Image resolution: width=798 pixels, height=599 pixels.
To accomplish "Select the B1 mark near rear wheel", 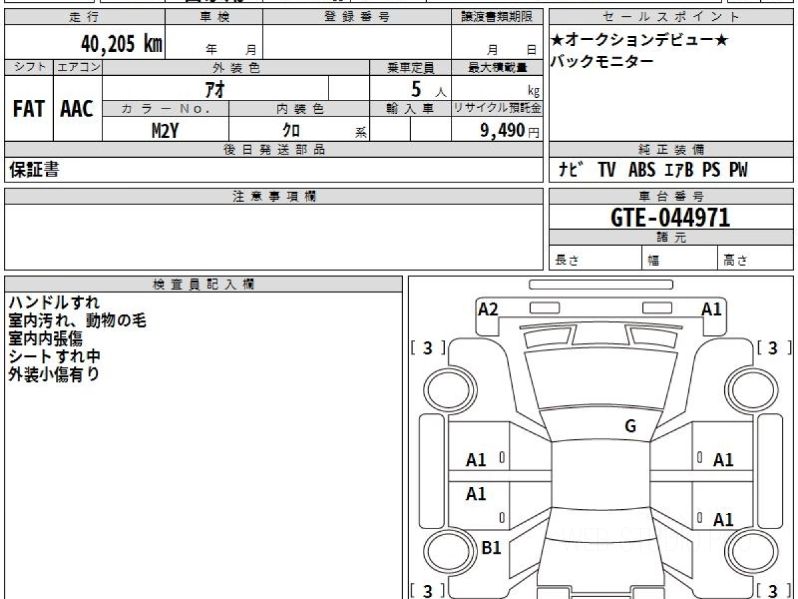I will [x=491, y=548].
